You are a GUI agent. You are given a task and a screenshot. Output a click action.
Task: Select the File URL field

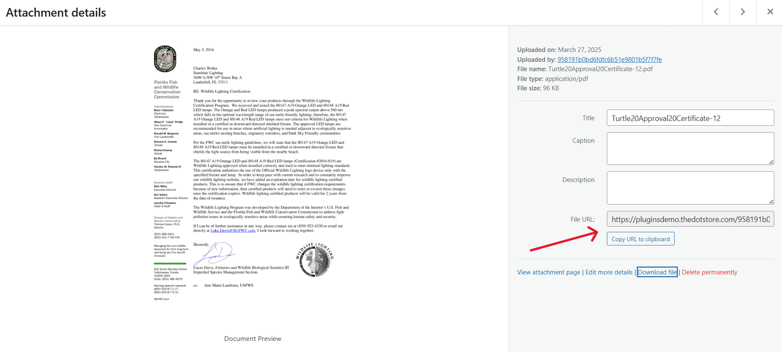point(690,219)
